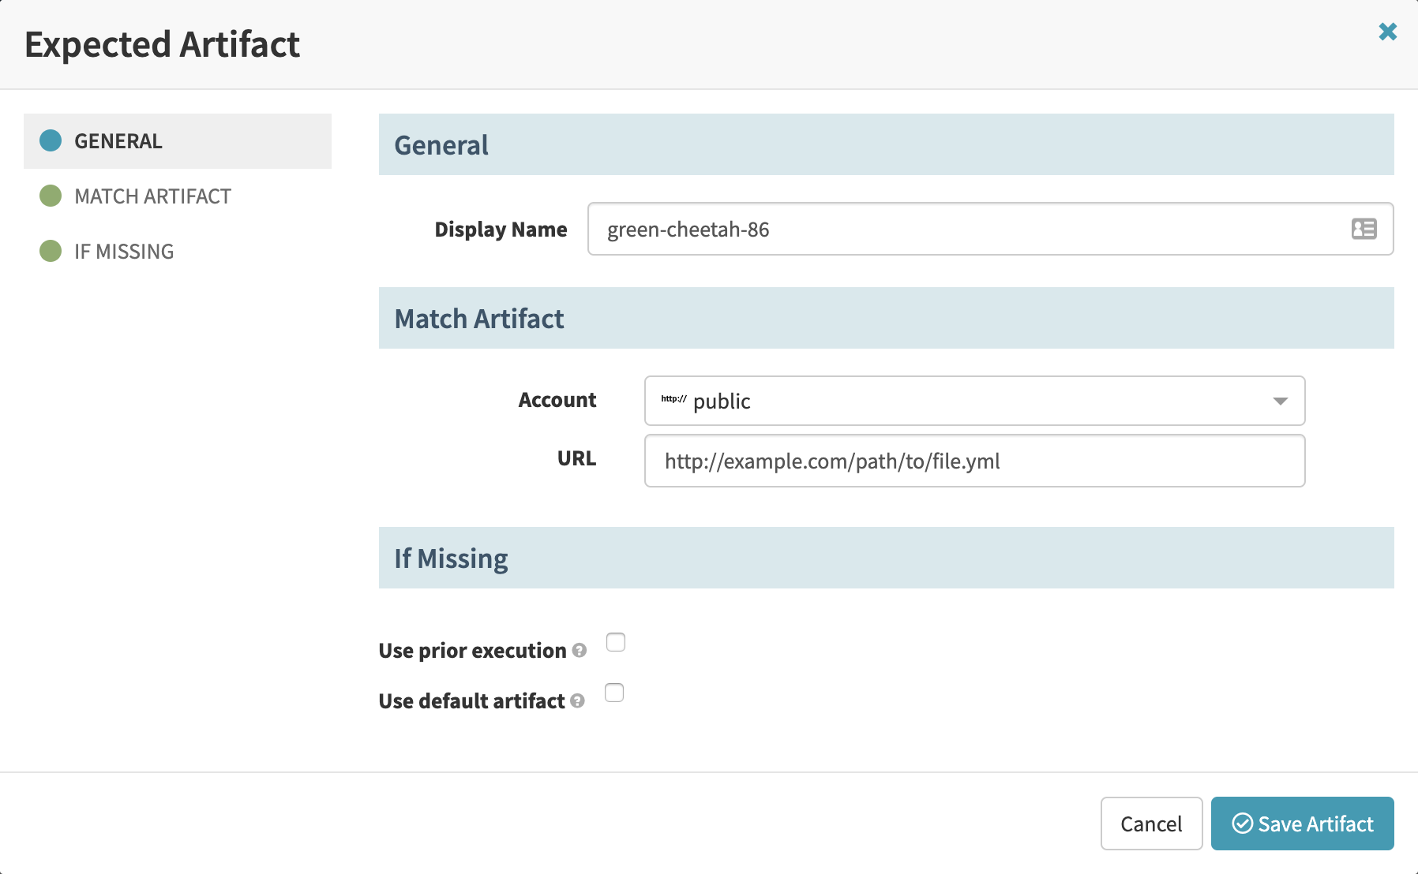The width and height of the screenshot is (1418, 874).
Task: Click the help icon beside Use prior execution
Action: click(x=580, y=652)
